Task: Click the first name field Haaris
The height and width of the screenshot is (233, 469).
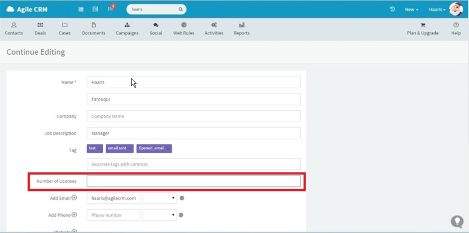Action: (193, 82)
